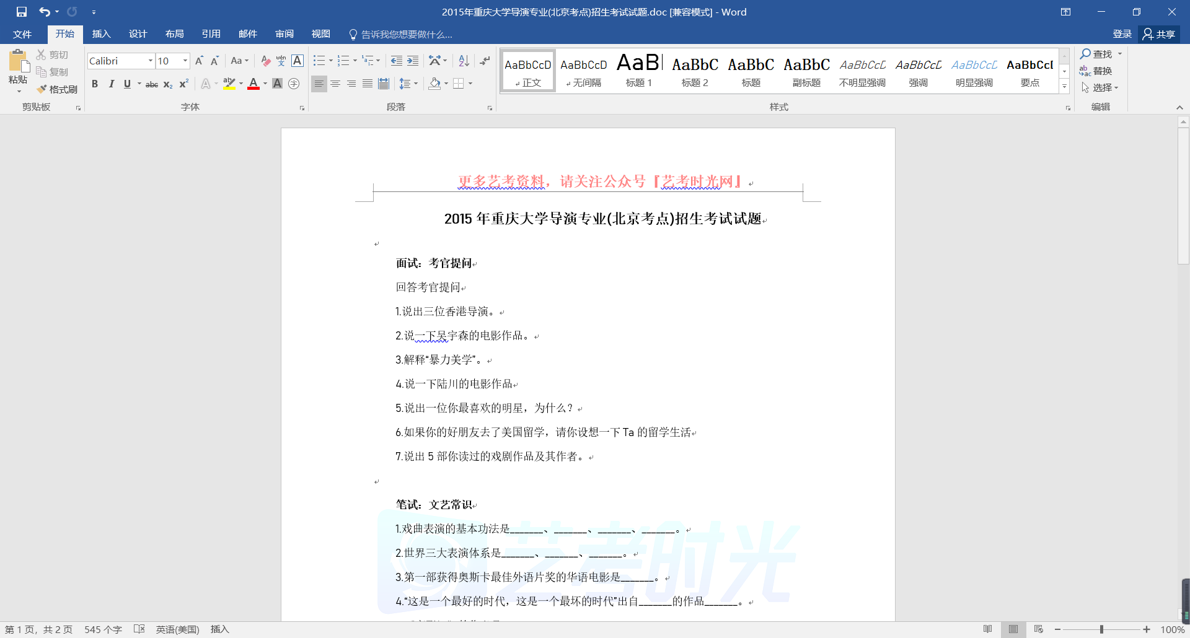Click the Format Painter (格式刷) icon
Viewport: 1190px width, 638px height.
click(42, 89)
